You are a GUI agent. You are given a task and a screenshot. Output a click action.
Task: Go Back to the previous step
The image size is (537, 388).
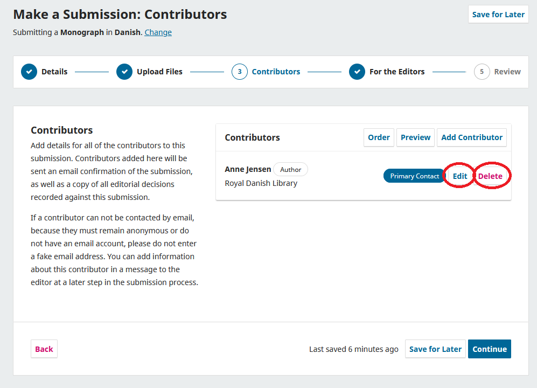pos(44,349)
